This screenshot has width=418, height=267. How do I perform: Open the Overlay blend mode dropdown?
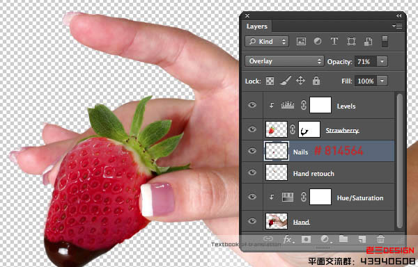click(x=284, y=61)
